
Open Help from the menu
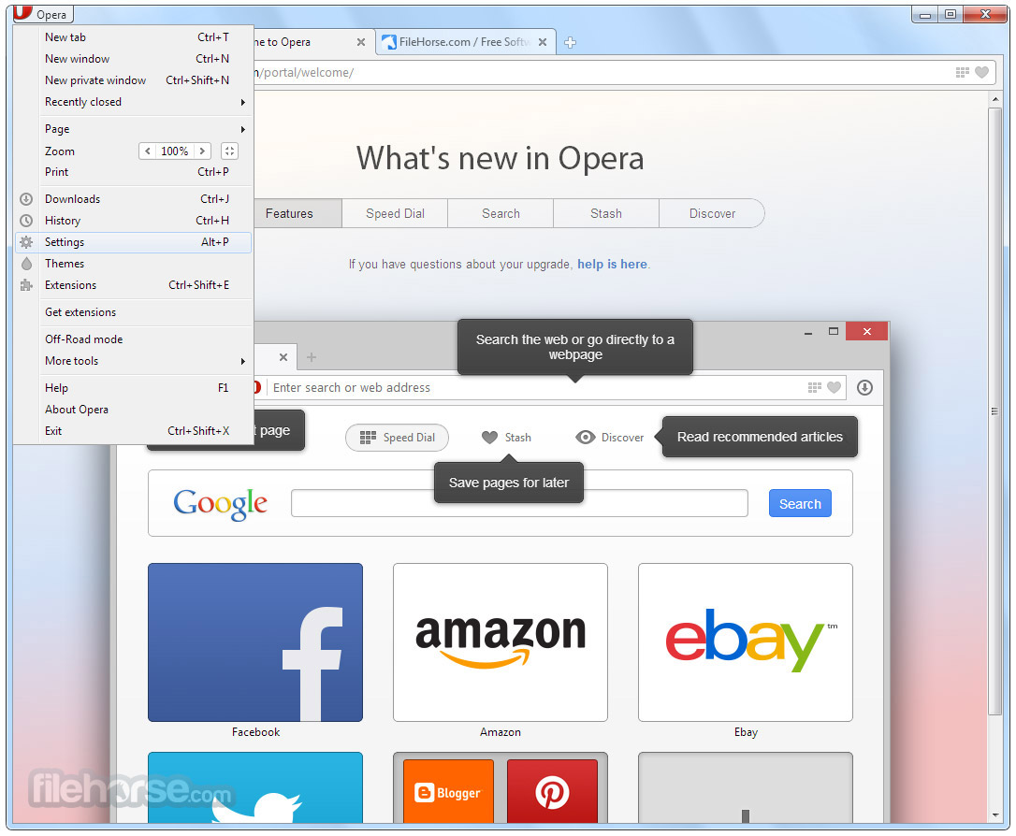coord(134,388)
